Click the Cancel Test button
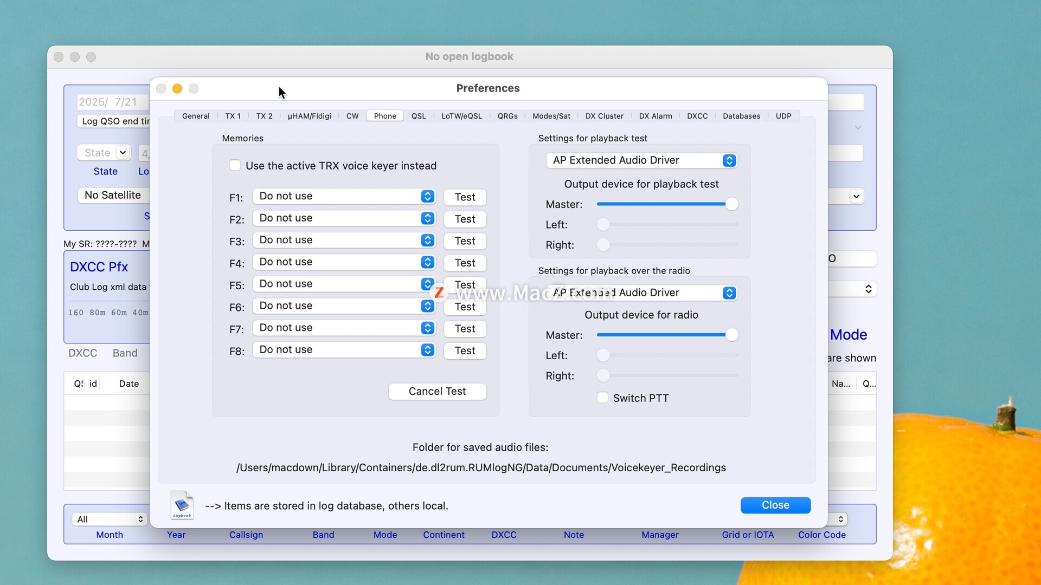 [437, 391]
